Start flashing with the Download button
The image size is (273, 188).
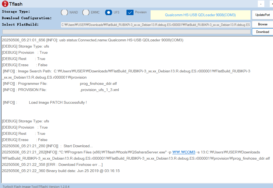click(x=262, y=32)
